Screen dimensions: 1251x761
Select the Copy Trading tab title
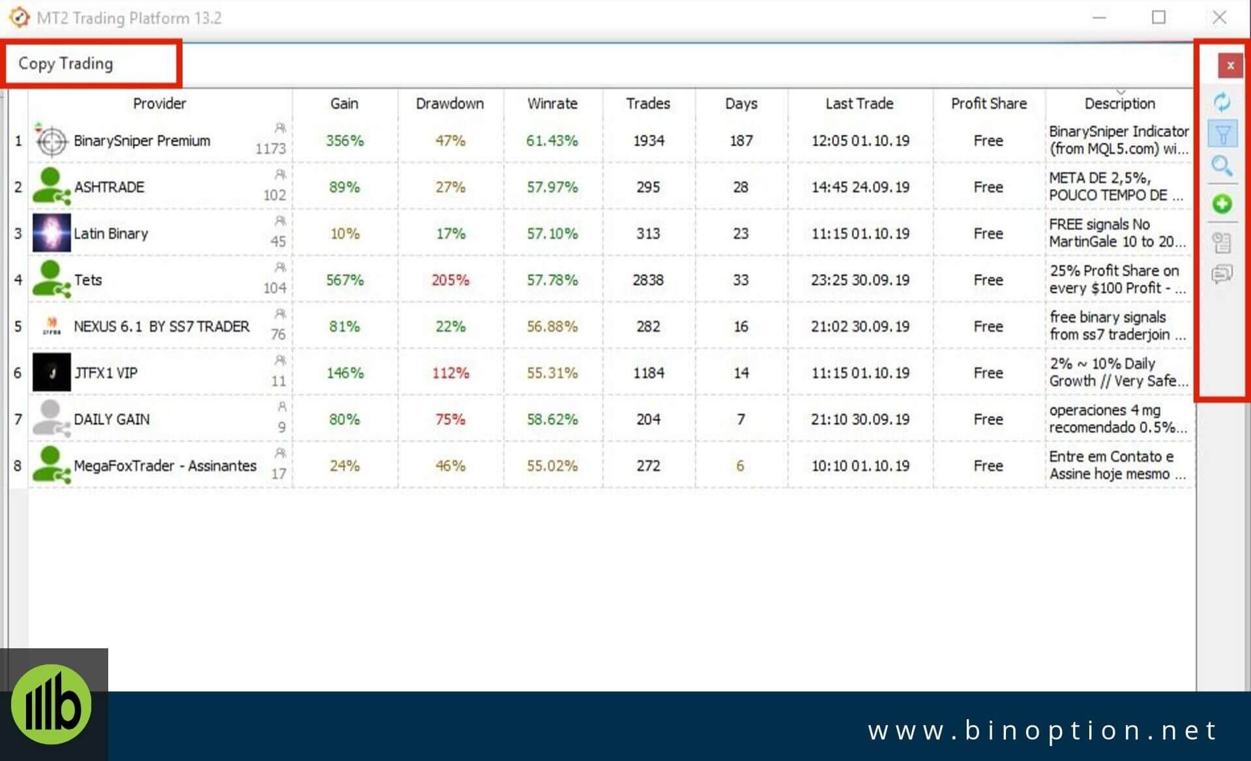(x=66, y=63)
